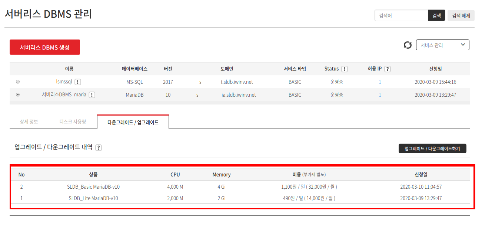Viewport: 482px width, 240px height.
Task: Click the 서버리스 DBMS 생성 button
Action: coord(45,47)
